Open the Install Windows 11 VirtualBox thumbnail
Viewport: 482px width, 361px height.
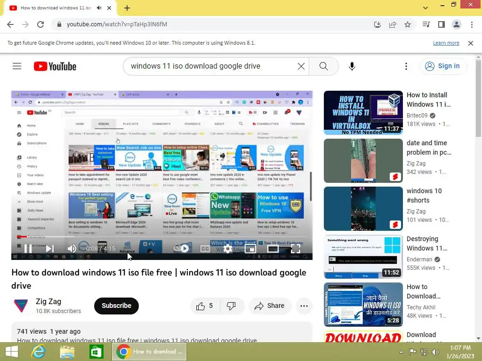[363, 113]
